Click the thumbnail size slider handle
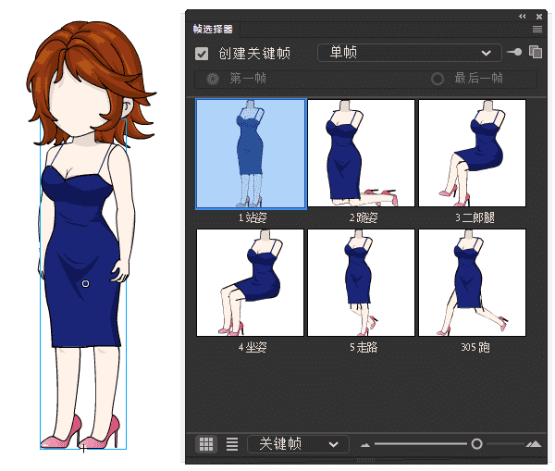The image size is (555, 471). click(476, 444)
